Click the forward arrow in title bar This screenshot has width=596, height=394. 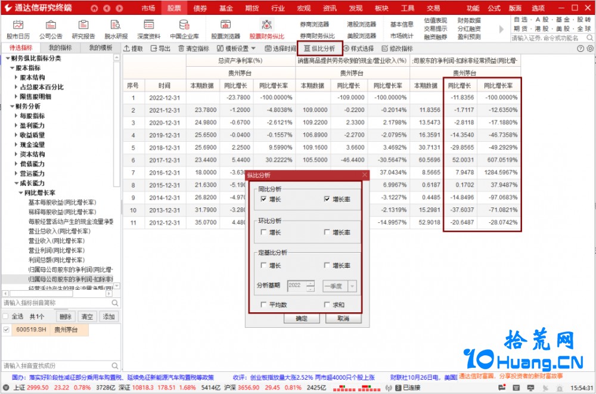click(x=119, y=8)
